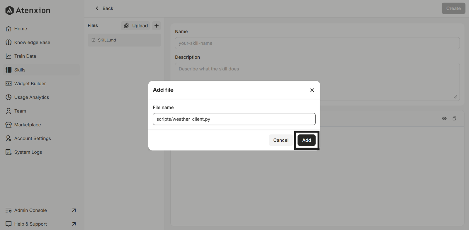Click the Admin Console external arrow icon
This screenshot has width=469, height=230.
pos(74,210)
